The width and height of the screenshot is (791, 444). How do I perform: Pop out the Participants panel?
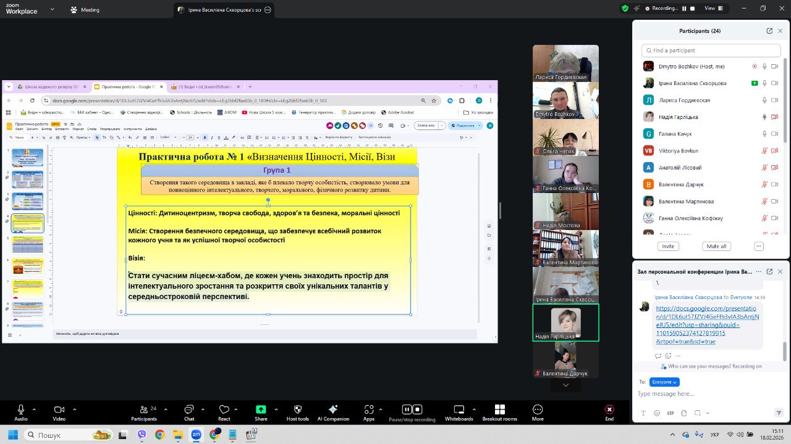click(x=769, y=31)
